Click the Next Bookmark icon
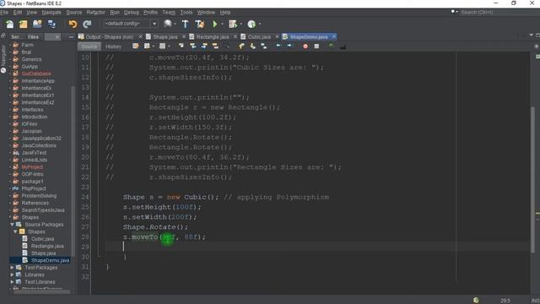The image size is (540, 304). [x=252, y=46]
